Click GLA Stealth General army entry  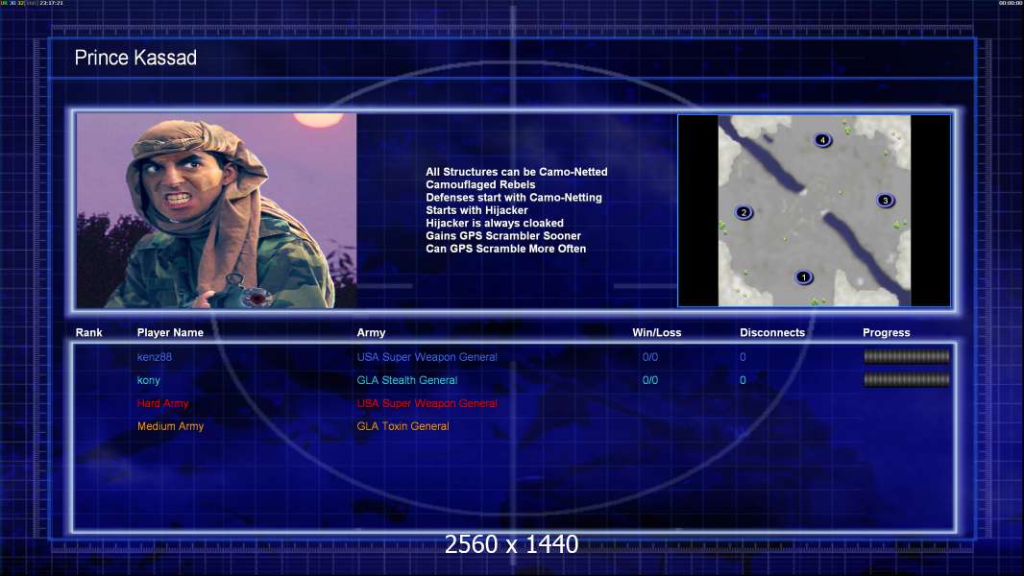[407, 380]
